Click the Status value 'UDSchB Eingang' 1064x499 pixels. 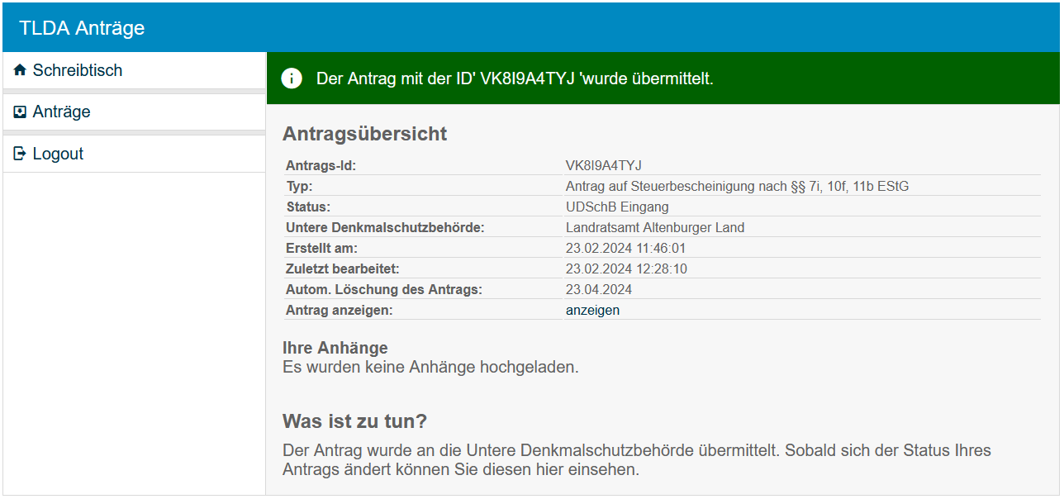point(617,207)
